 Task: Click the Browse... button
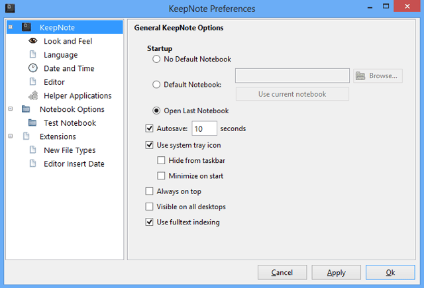click(378, 75)
